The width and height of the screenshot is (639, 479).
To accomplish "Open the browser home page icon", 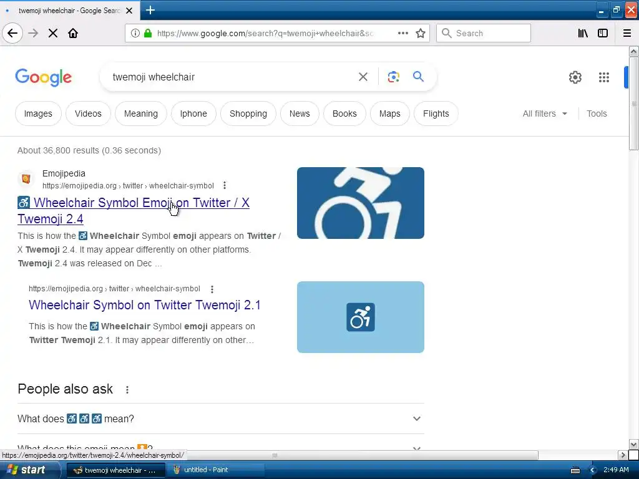I will (x=73, y=33).
